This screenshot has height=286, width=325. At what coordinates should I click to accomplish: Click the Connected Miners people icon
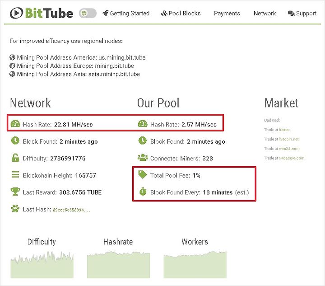click(x=143, y=158)
